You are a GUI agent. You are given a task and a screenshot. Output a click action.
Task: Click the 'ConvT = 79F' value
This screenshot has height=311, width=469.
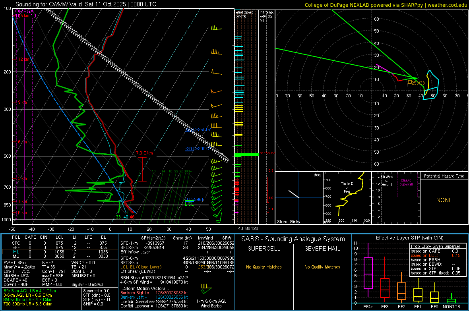pyautogui.click(x=54, y=272)
